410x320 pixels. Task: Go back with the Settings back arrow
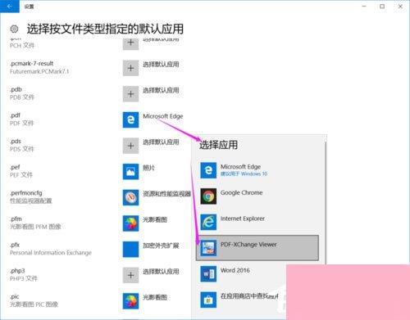(x=10, y=7)
